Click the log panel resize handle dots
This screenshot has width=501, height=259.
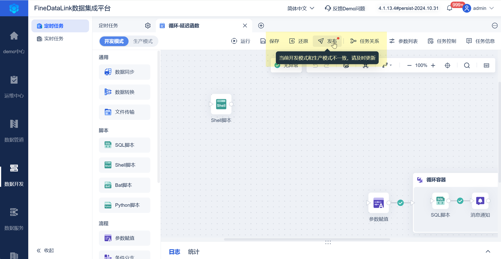point(328,243)
